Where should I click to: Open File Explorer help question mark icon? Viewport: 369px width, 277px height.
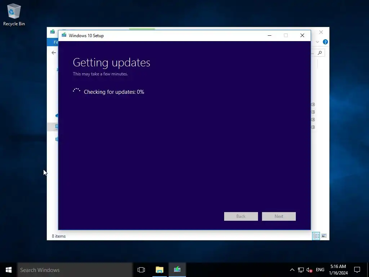[325, 42]
